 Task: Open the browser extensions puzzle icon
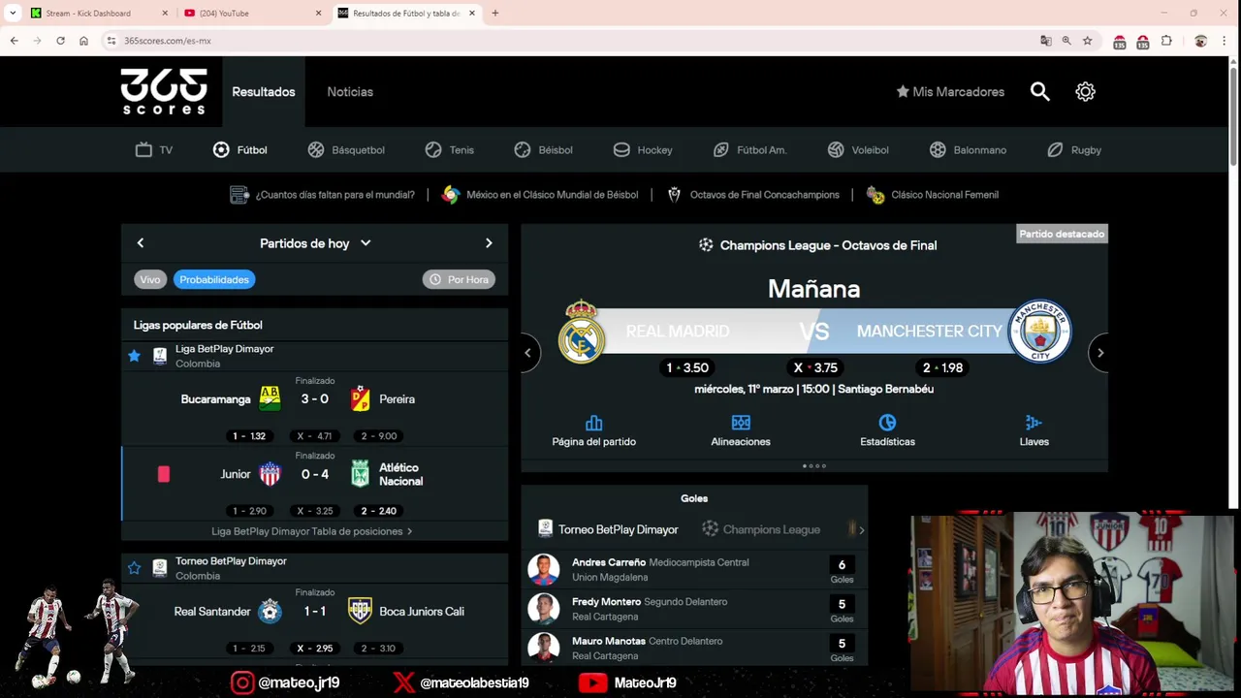(1166, 41)
